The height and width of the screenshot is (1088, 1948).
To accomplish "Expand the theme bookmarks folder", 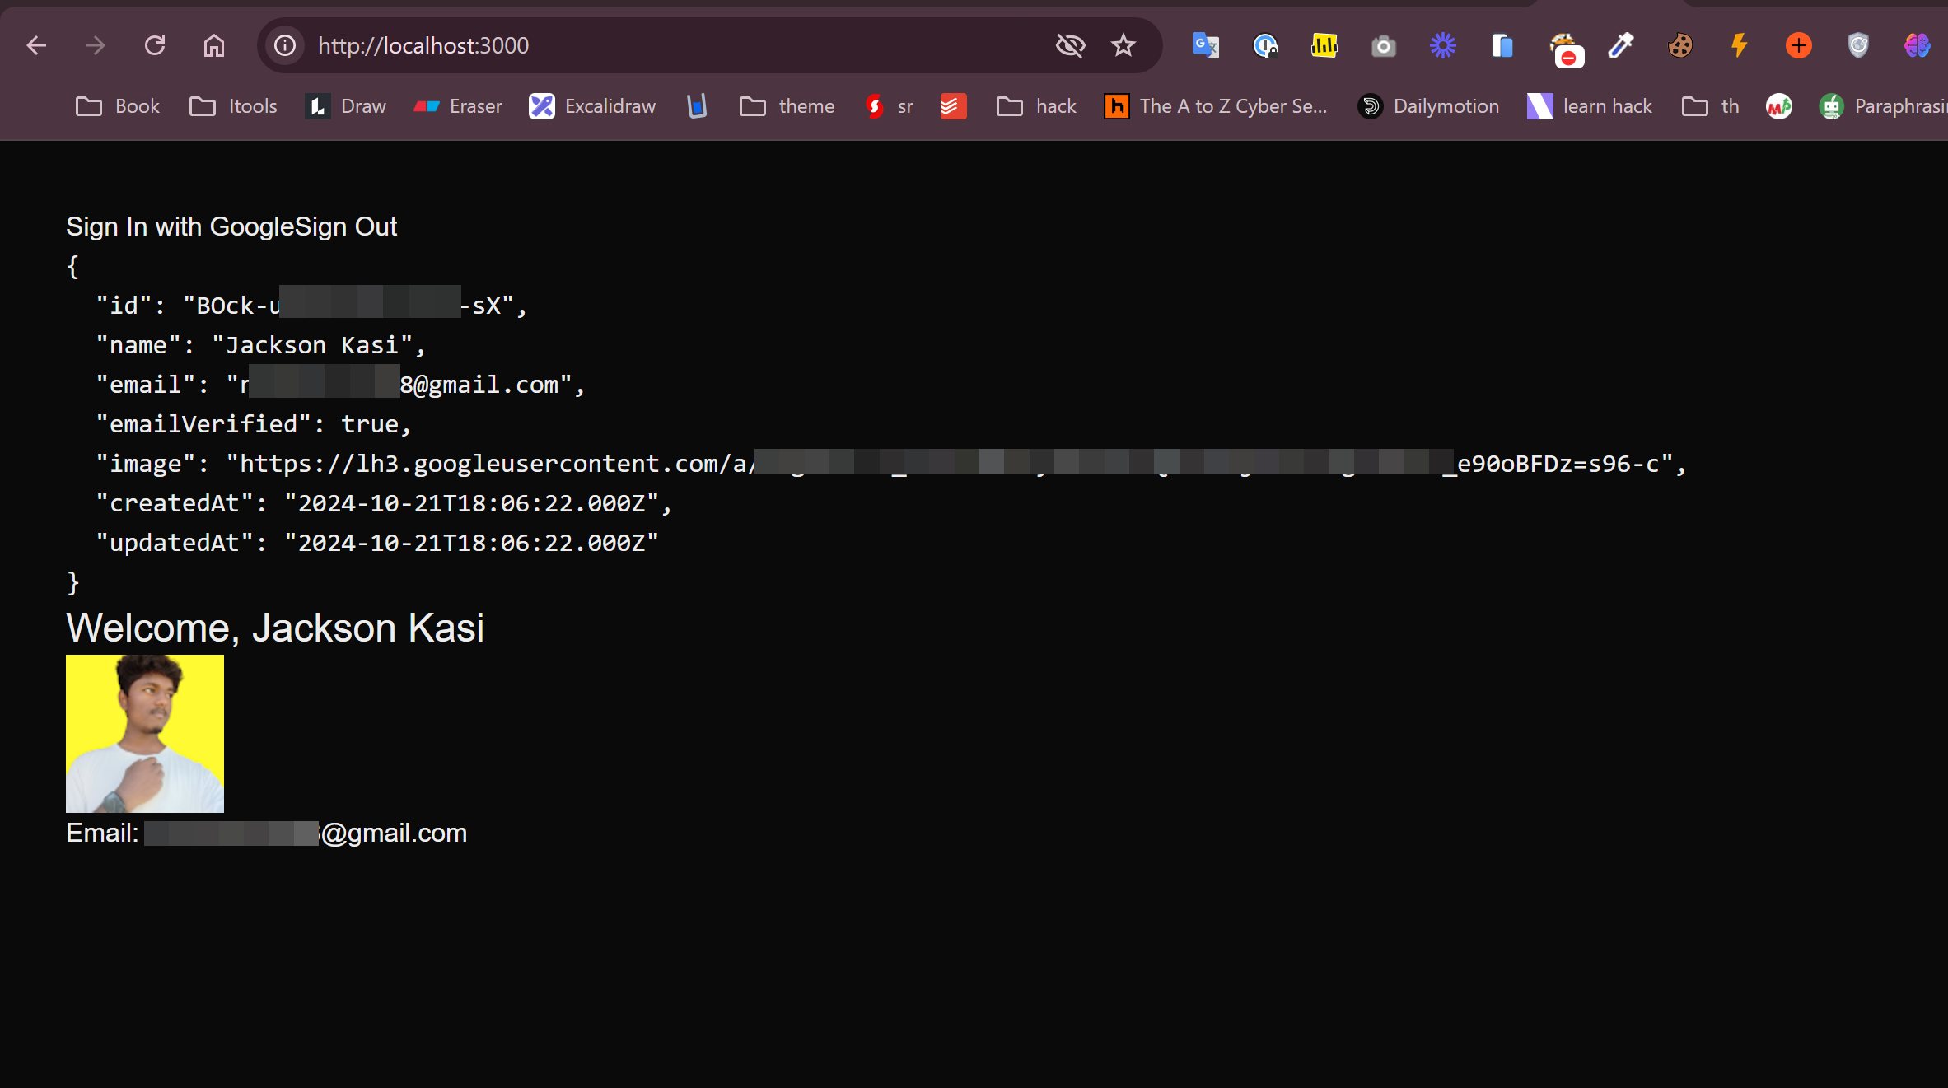I will pos(787,106).
